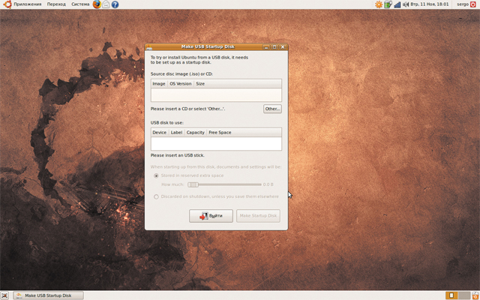Sort USB list by Capacity column
The width and height of the screenshot is (480, 300).
[195, 133]
